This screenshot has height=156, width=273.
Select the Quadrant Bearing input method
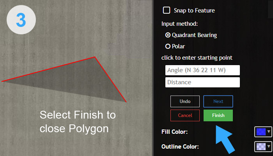pyautogui.click(x=168, y=35)
